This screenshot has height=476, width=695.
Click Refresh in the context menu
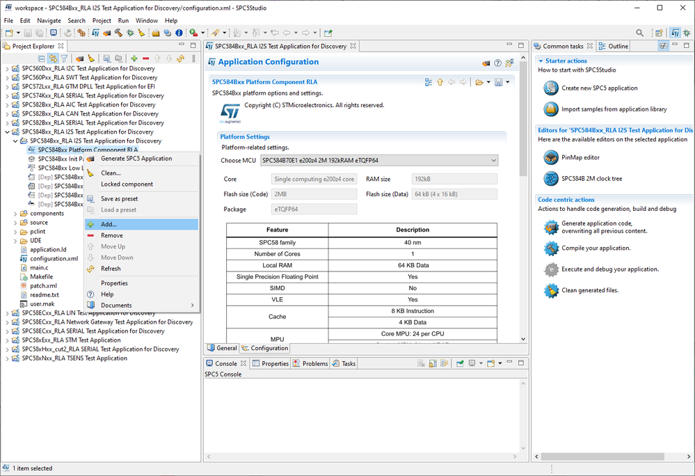click(x=141, y=269)
